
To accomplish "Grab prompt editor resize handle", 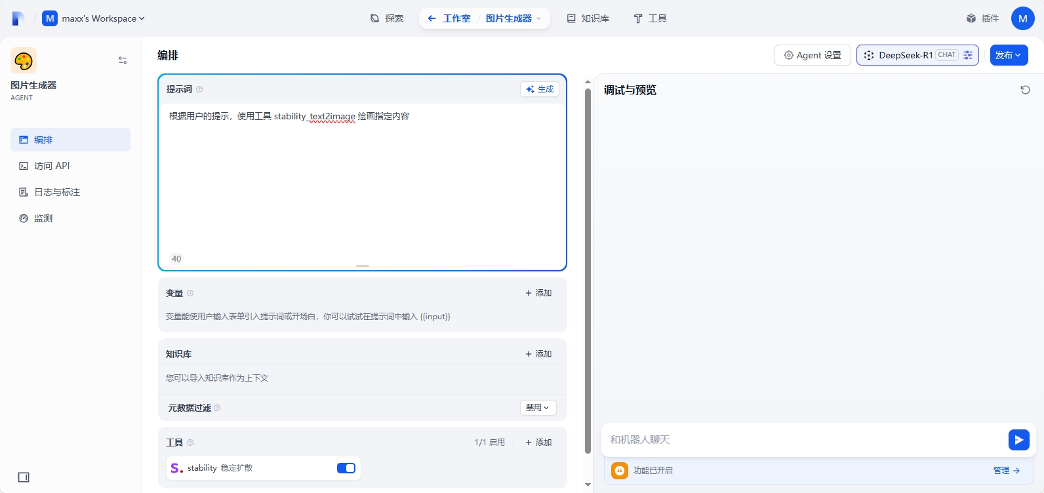I will click(x=363, y=266).
